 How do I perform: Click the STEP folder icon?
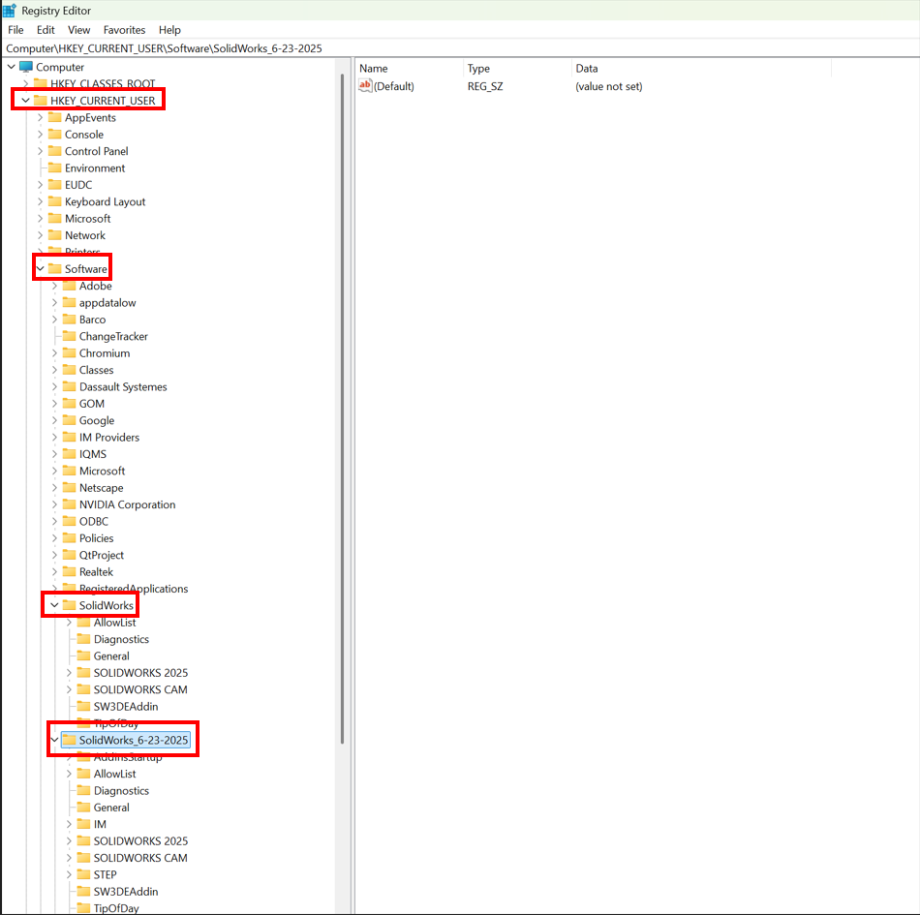coord(84,874)
